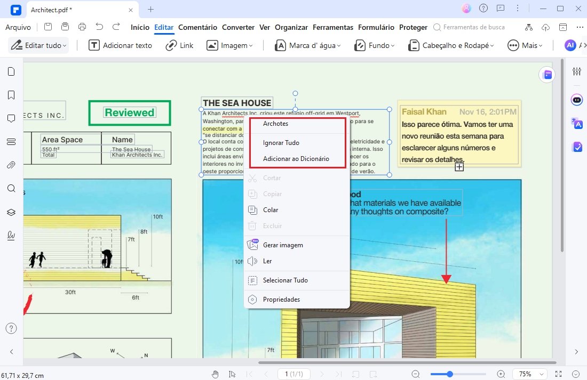Viewport: 587px width, 380px height.
Task: Zoom in with the plus icon
Action: click(x=501, y=374)
